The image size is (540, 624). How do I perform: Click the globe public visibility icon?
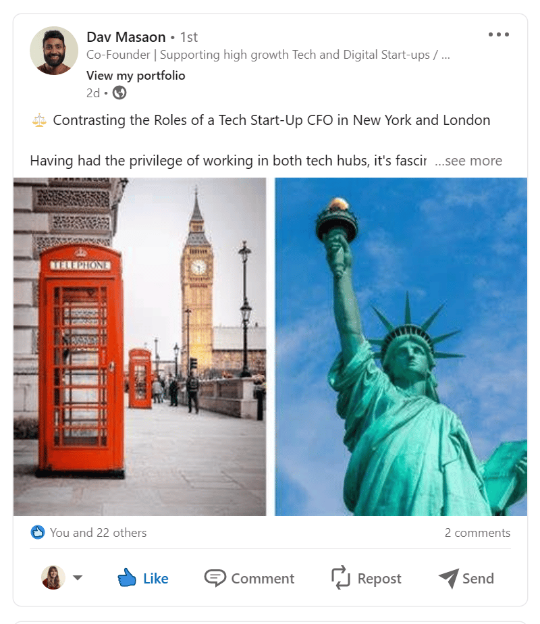(119, 93)
